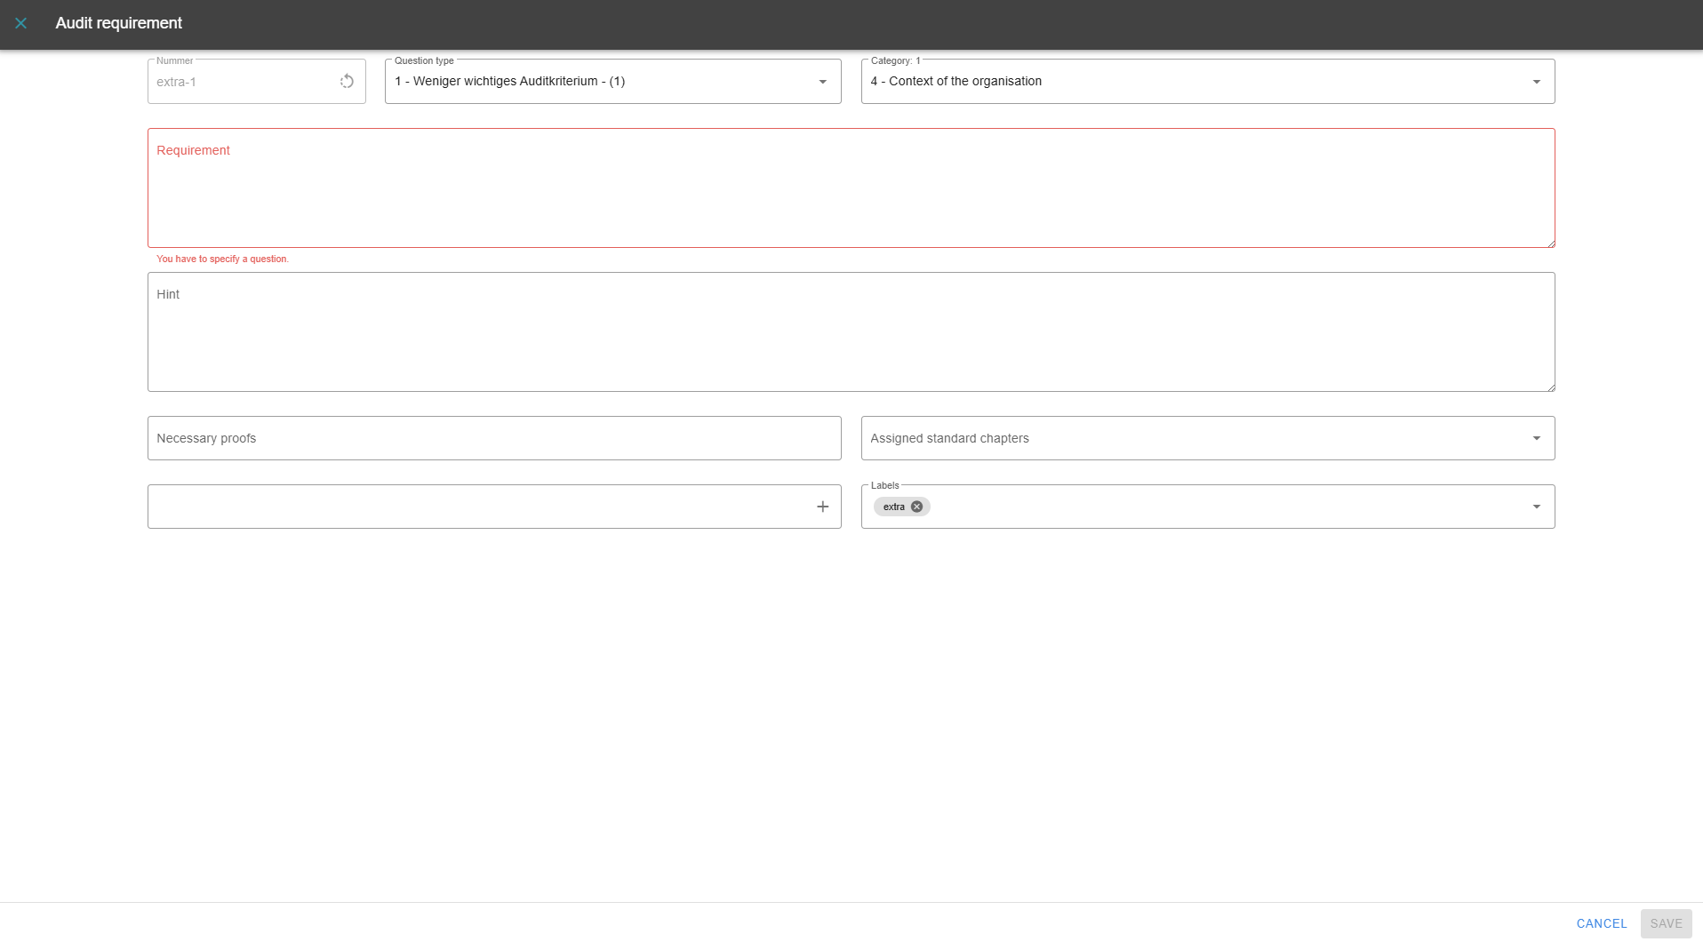Image resolution: width=1703 pixels, height=942 pixels.
Task: Focus the Hint text area
Action: click(851, 338)
